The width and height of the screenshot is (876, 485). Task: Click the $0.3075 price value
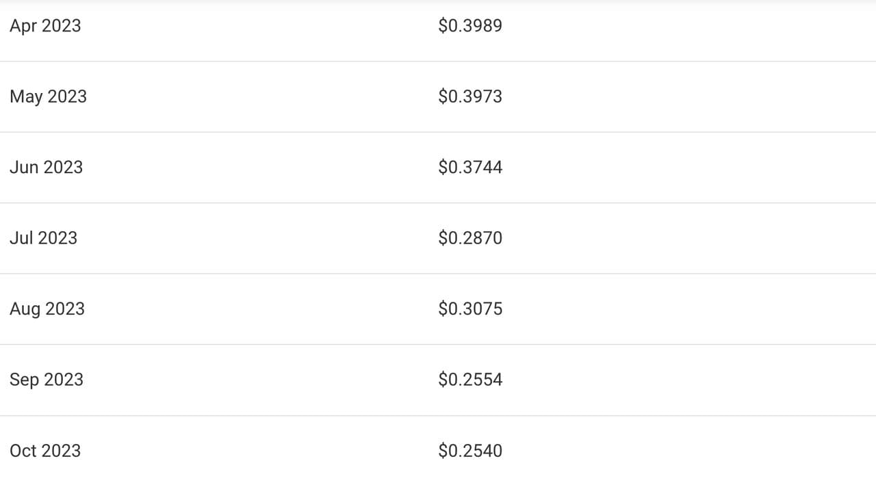click(470, 309)
